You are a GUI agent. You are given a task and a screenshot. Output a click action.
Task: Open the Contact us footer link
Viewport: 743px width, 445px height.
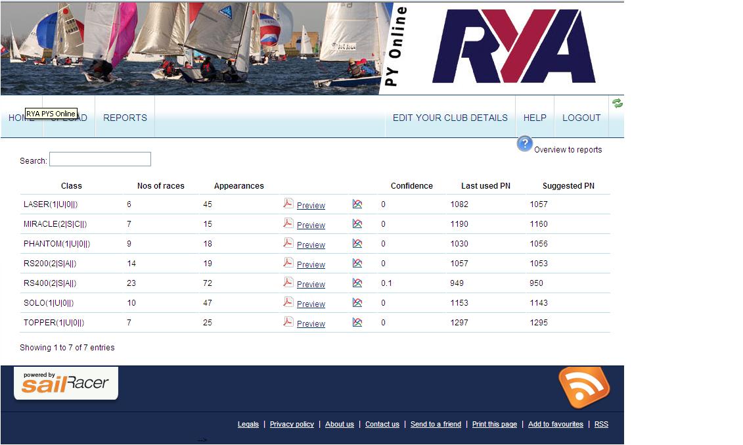point(382,424)
